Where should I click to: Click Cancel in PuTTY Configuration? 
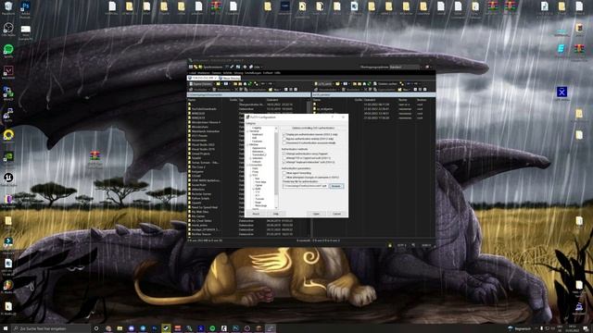[x=337, y=214]
